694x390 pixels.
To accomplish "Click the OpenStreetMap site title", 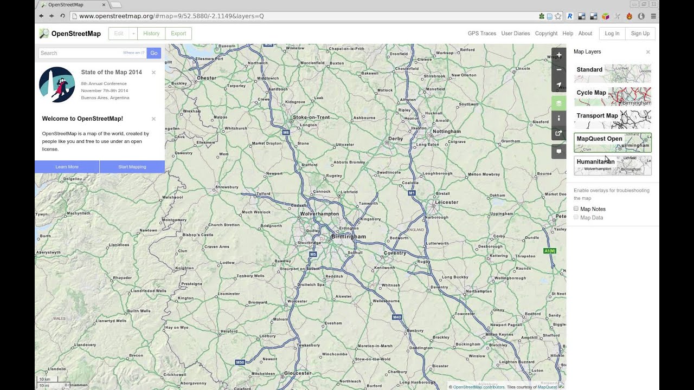I will click(x=76, y=34).
